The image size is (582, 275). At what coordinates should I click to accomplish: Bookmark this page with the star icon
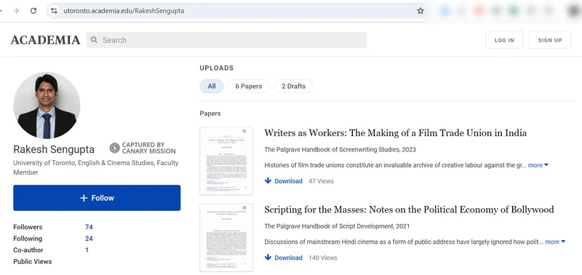pyautogui.click(x=420, y=11)
